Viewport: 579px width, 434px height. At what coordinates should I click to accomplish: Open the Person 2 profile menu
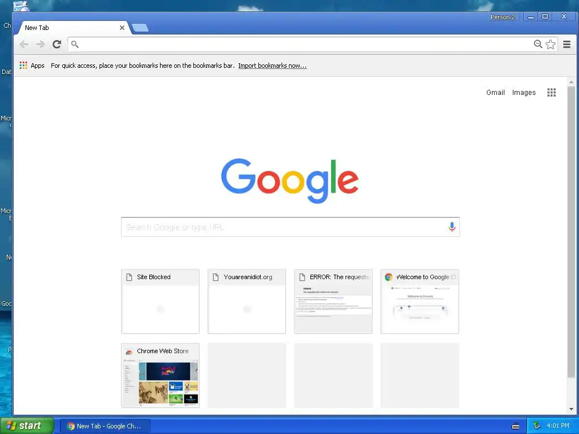pos(503,17)
